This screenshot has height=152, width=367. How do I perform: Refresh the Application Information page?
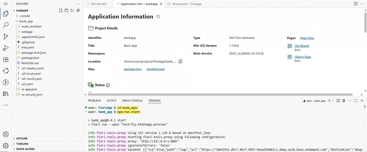[158, 17]
